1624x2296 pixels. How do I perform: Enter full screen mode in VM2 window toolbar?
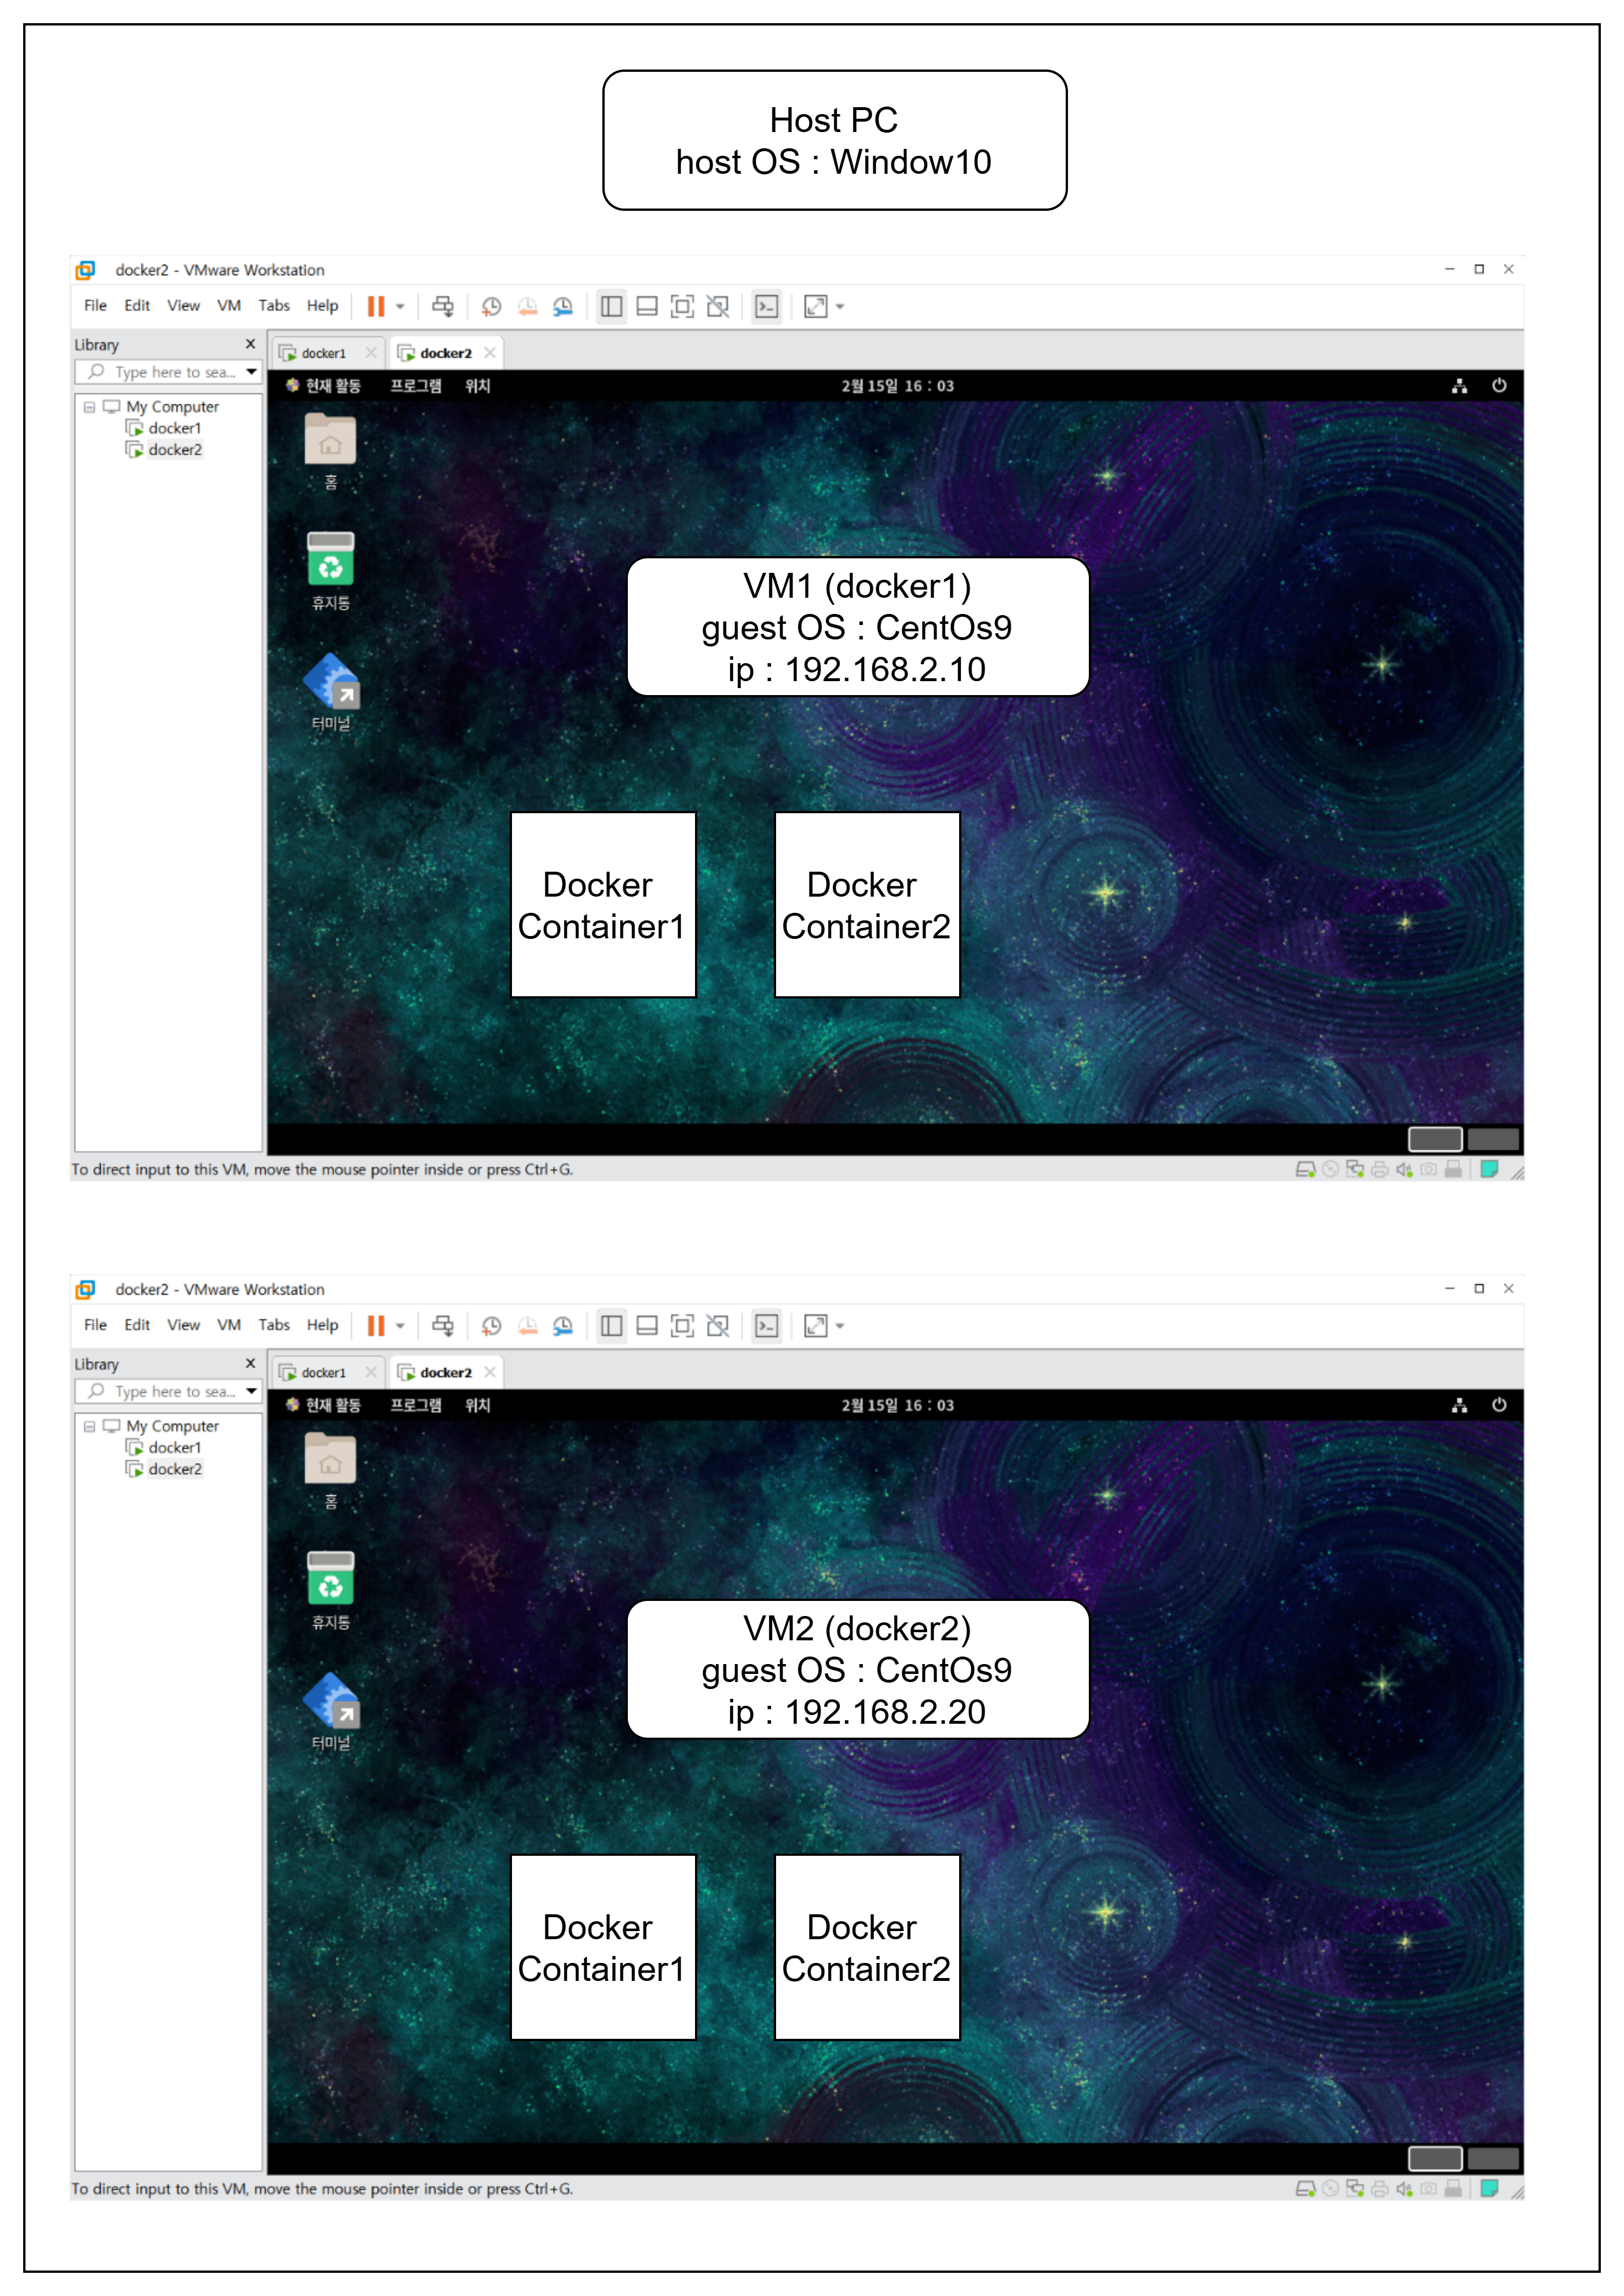682,1326
